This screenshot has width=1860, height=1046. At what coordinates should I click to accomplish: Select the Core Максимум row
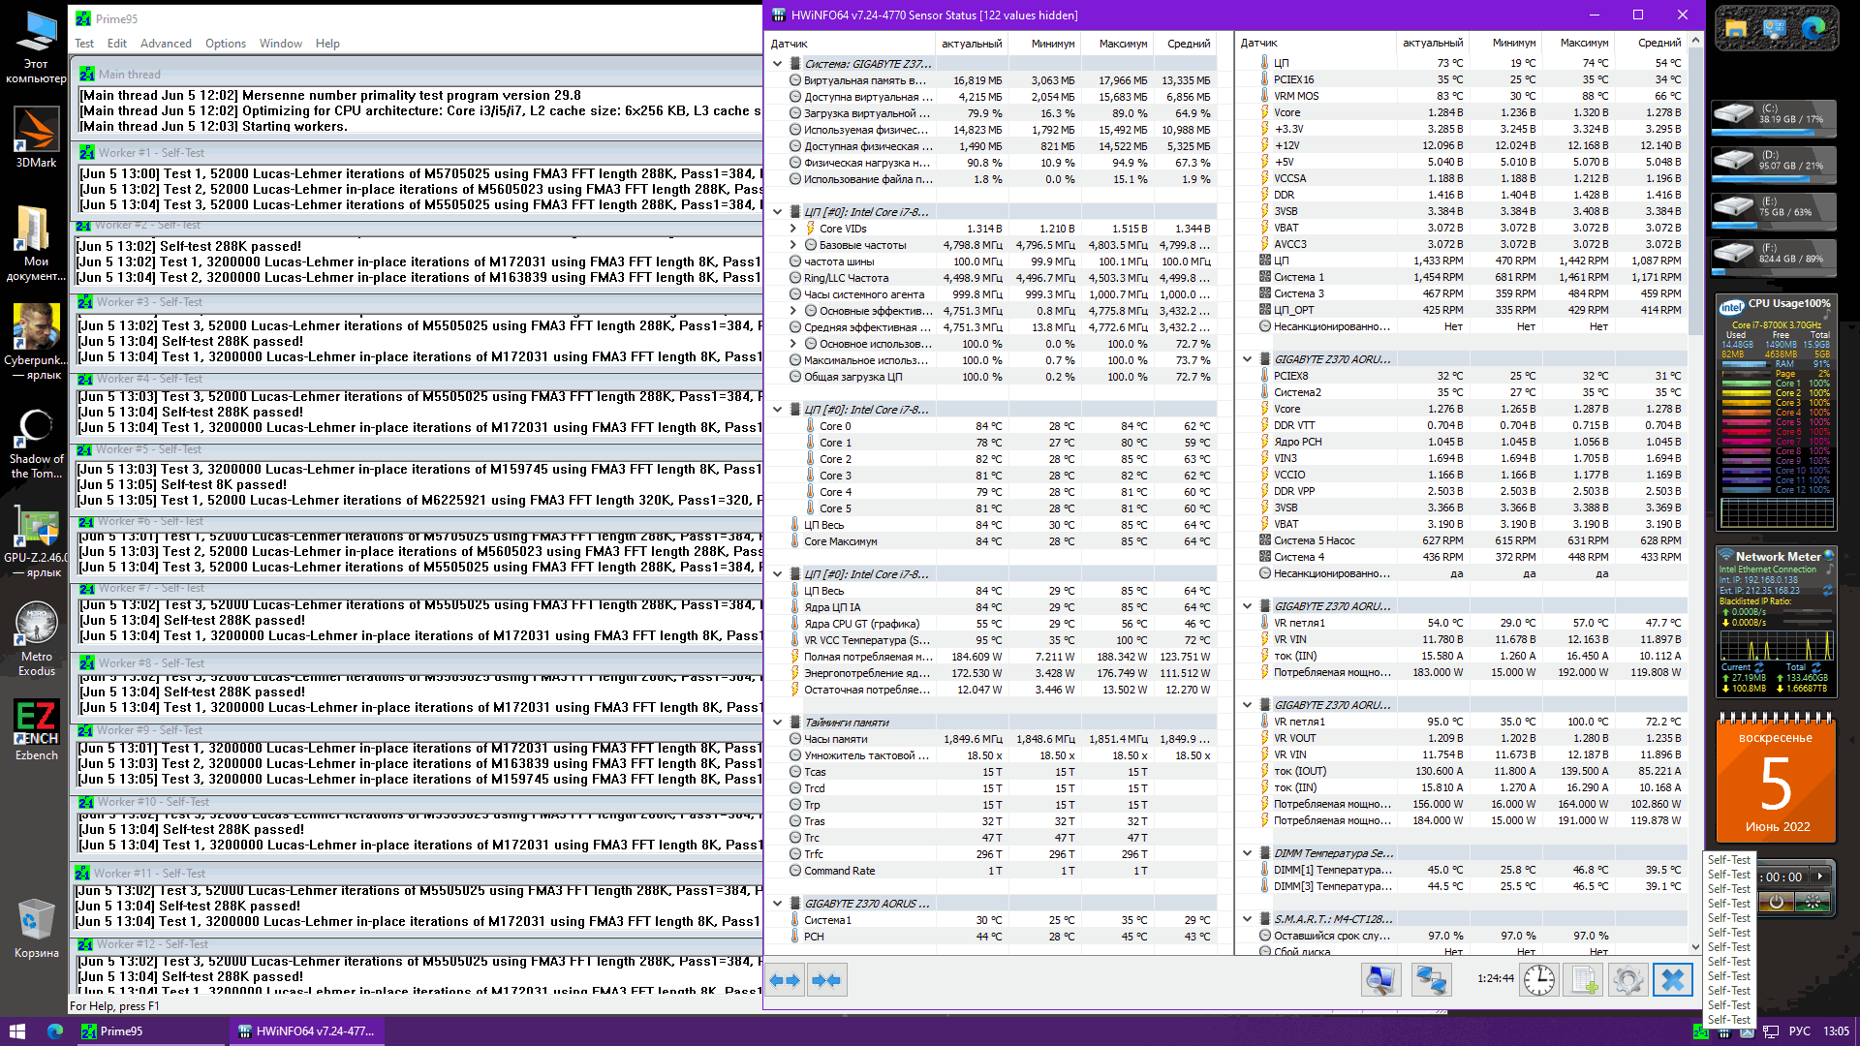click(x=992, y=541)
